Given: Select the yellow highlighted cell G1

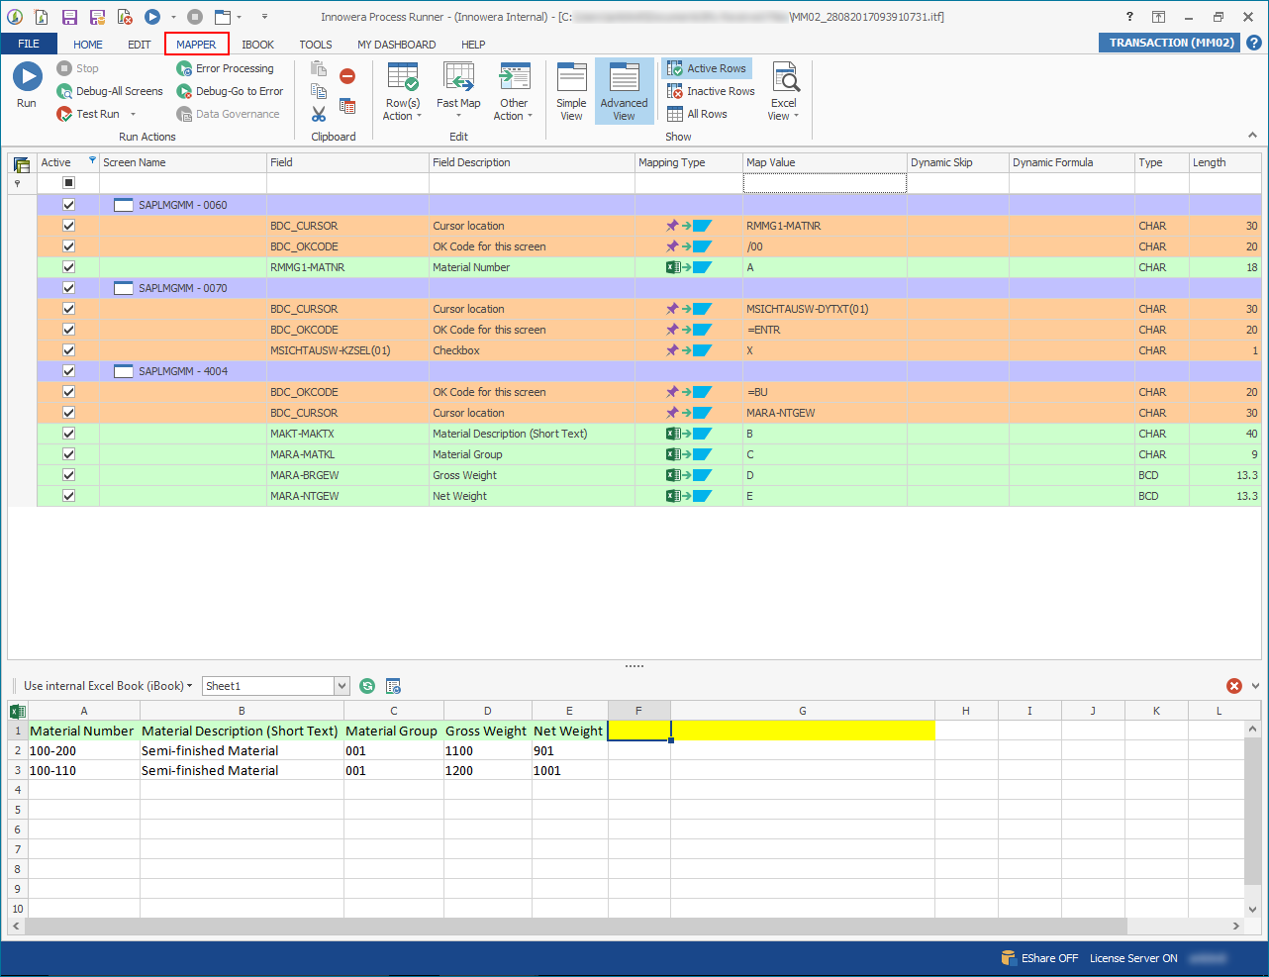Looking at the screenshot, I should (x=802, y=731).
